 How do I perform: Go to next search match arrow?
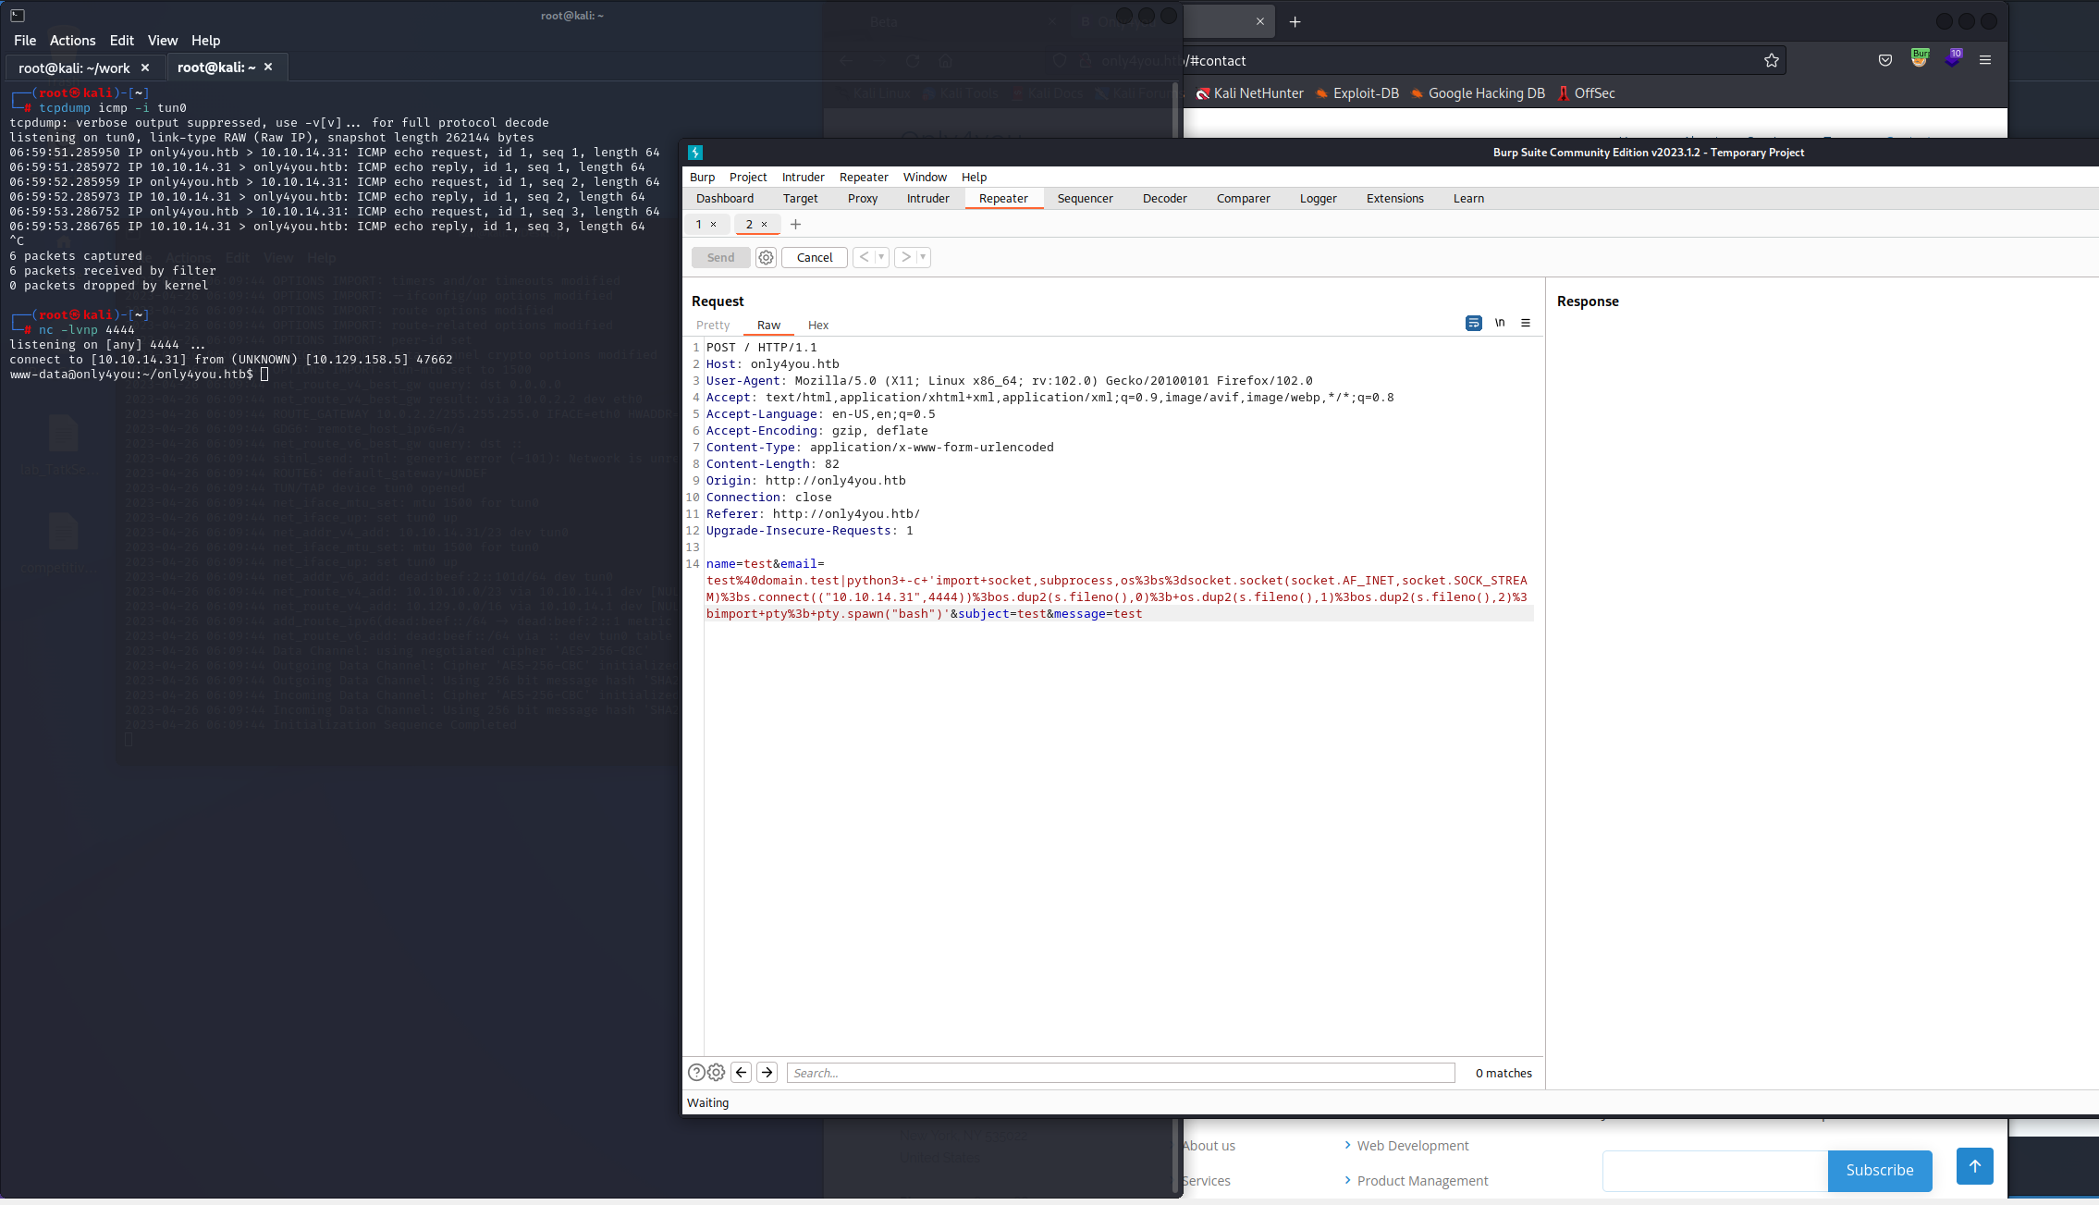tap(767, 1073)
